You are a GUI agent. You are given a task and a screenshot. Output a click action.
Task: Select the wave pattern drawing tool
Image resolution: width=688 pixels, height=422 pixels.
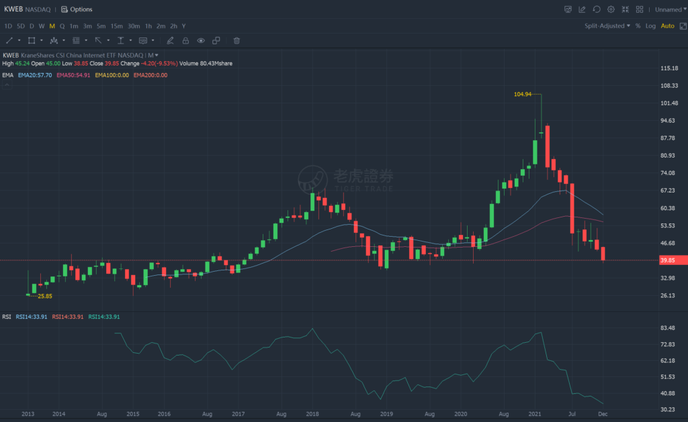[54, 40]
